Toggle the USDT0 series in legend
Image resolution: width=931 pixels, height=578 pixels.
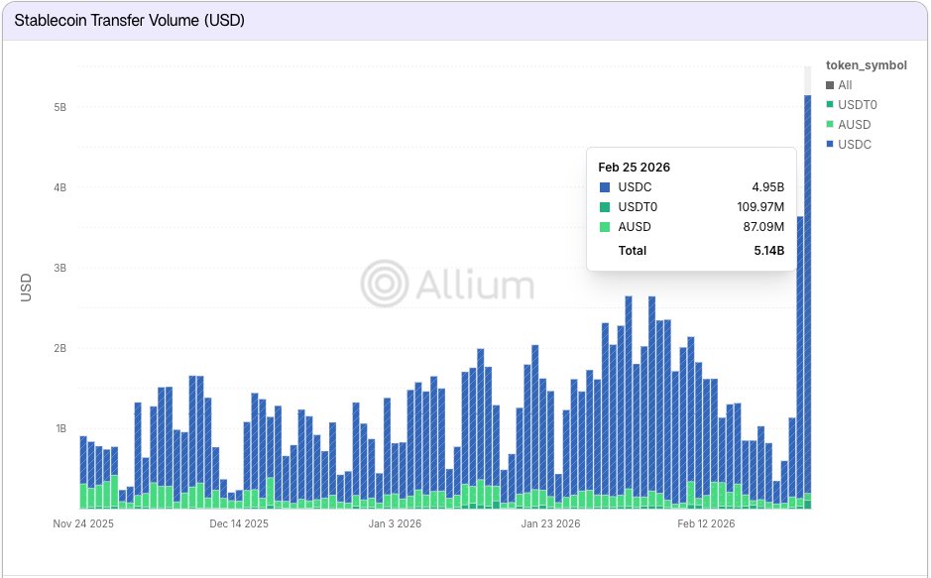852,104
